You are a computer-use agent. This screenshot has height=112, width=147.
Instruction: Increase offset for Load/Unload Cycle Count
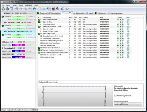[123, 43]
